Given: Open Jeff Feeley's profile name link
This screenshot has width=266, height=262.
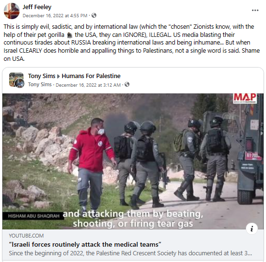Looking at the screenshot, I should (x=37, y=7).
